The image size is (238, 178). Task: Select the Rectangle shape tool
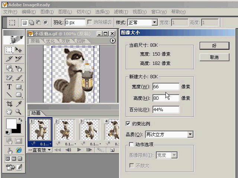(x=19, y=87)
